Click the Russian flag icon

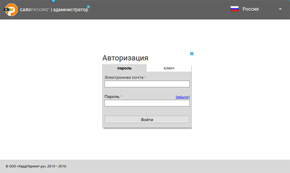coord(234,9)
